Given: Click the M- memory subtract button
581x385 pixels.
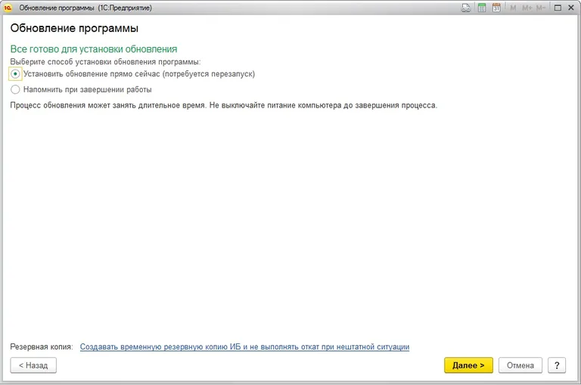Looking at the screenshot, I should tap(541, 8).
